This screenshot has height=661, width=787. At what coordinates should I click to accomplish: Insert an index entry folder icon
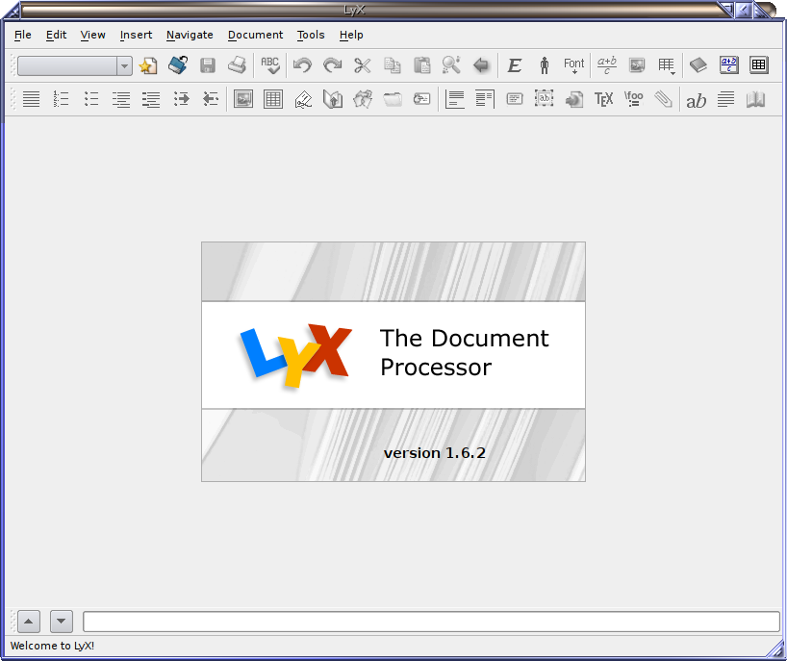click(x=393, y=99)
